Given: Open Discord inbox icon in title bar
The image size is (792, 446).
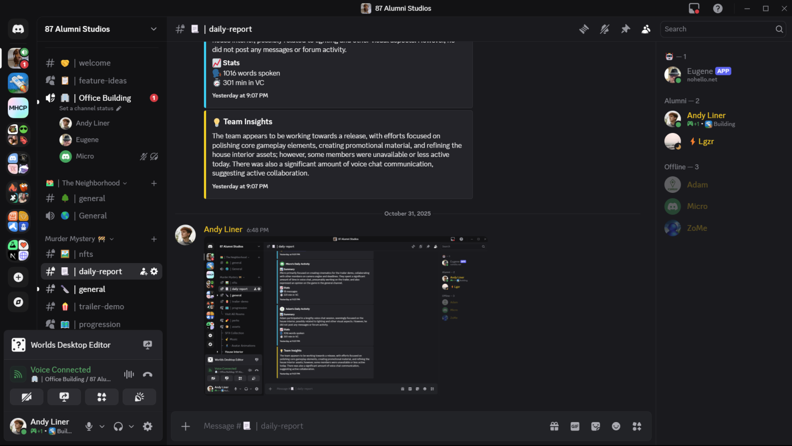Looking at the screenshot, I should tap(694, 8).
